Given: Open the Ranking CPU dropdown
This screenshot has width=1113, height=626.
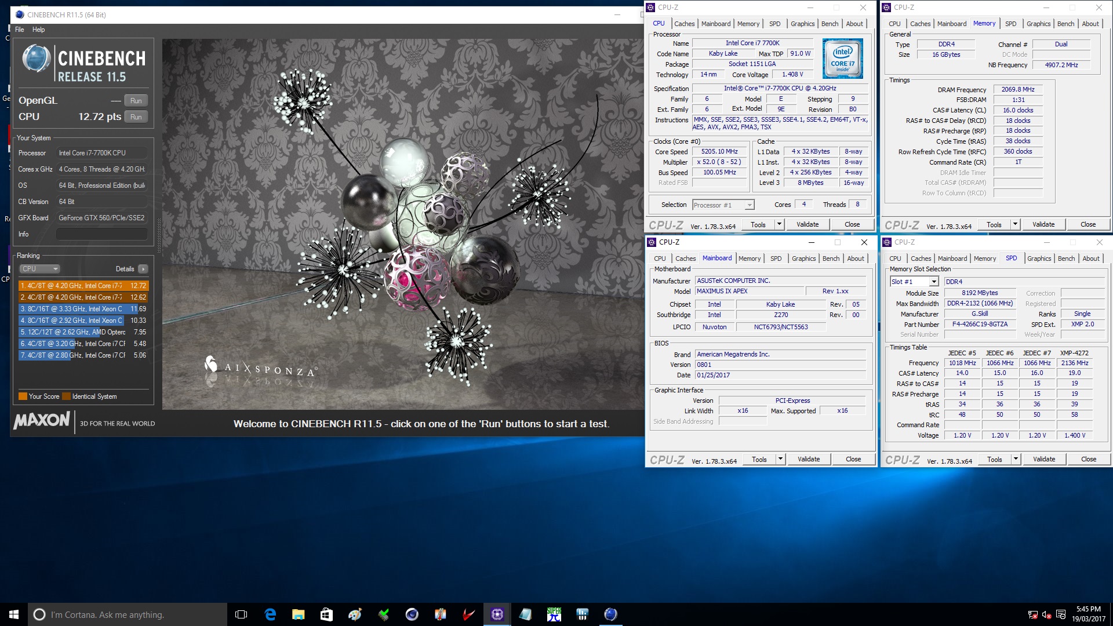Looking at the screenshot, I should pyautogui.click(x=39, y=269).
